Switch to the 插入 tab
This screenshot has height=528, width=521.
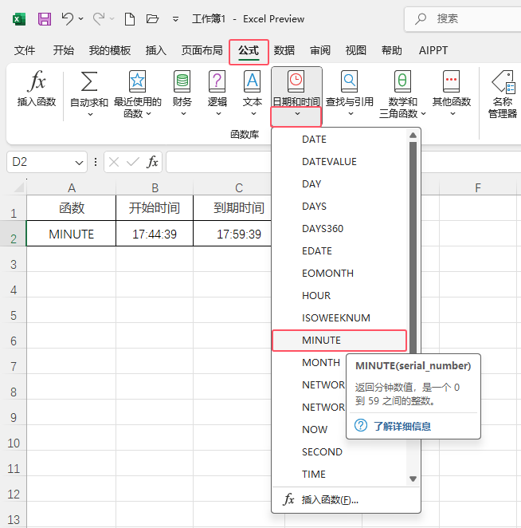pyautogui.click(x=156, y=50)
